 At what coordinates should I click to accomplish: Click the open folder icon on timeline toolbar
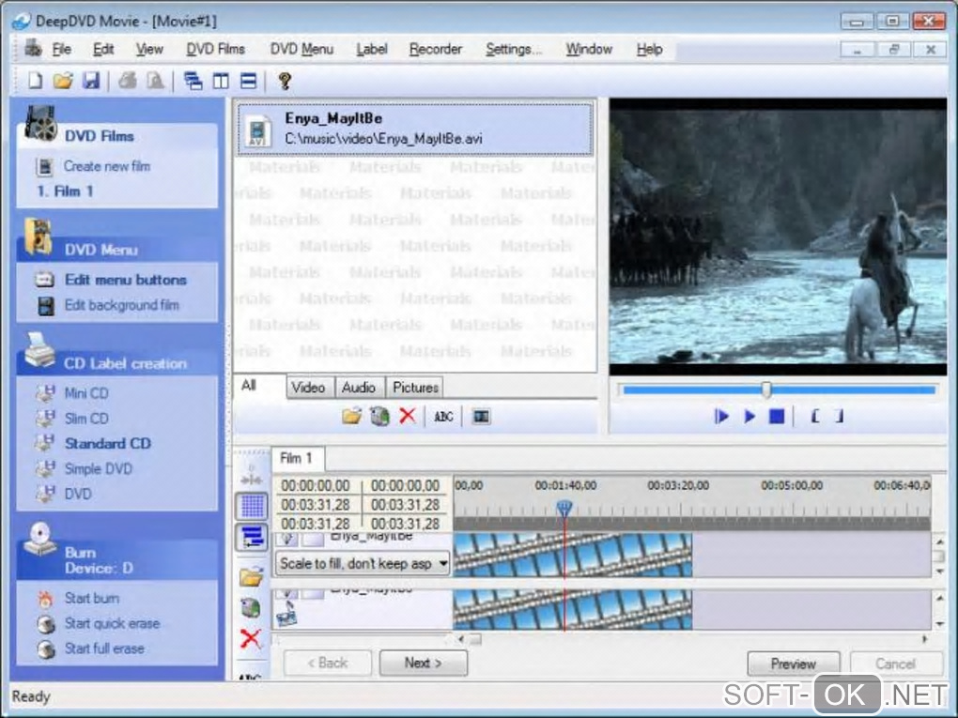(x=251, y=575)
